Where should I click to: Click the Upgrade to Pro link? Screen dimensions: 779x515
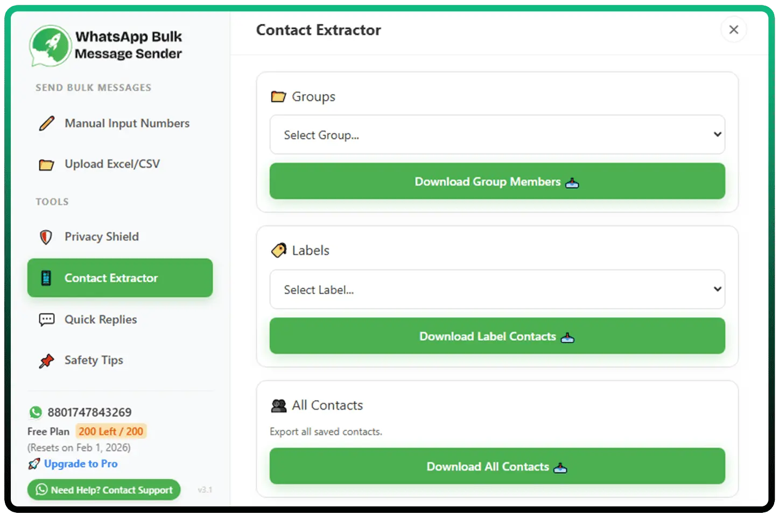point(81,463)
